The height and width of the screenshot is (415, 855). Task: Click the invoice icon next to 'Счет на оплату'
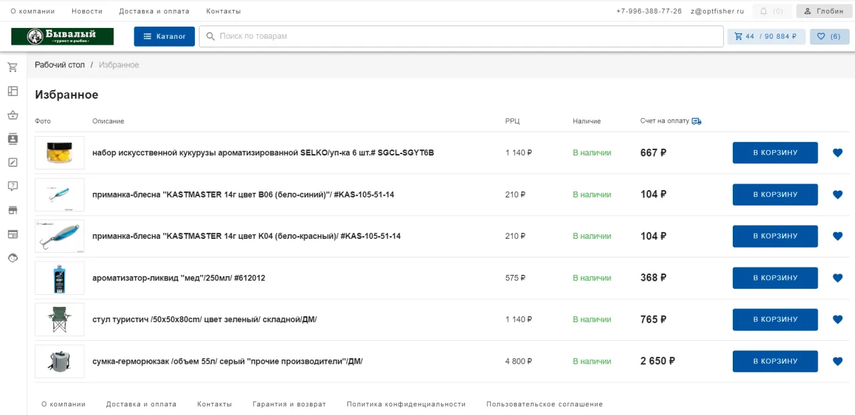[696, 121]
